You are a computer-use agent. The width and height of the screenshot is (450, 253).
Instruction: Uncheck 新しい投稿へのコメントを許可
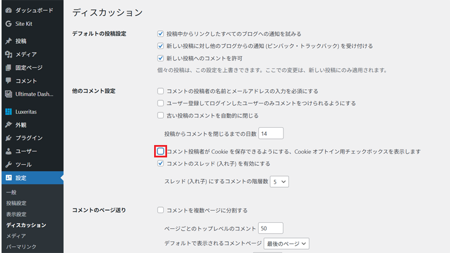161,58
